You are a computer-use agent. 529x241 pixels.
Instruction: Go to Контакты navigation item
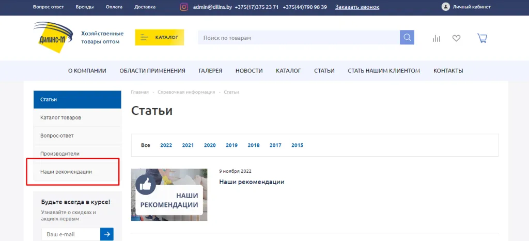click(x=448, y=71)
